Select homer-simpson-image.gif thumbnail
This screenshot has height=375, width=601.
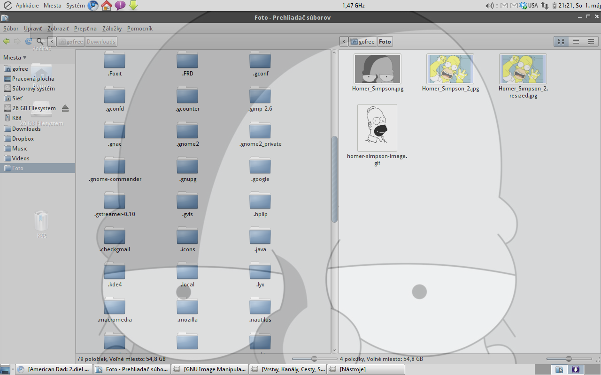click(x=377, y=127)
